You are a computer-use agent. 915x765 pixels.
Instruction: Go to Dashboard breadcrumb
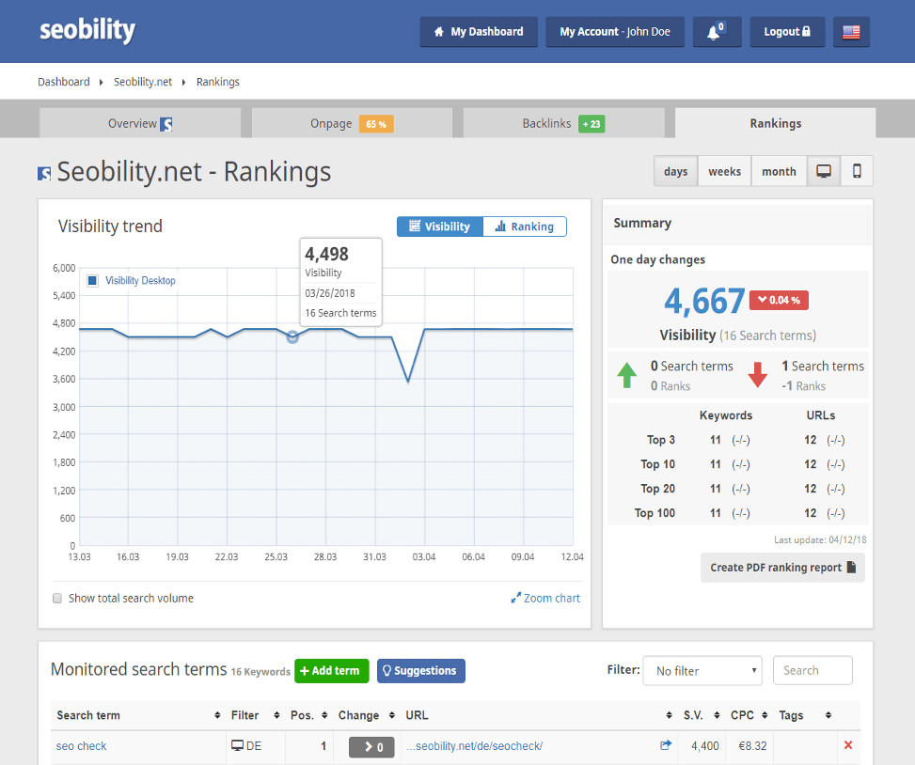coord(64,82)
